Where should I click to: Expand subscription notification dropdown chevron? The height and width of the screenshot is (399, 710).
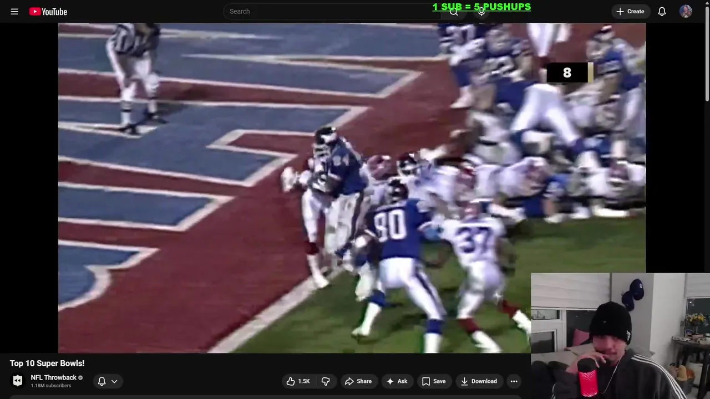114,381
